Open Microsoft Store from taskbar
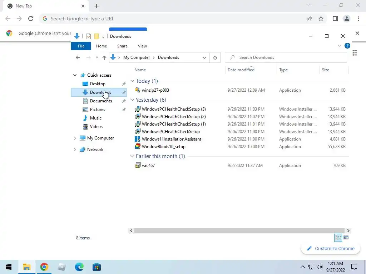Screen dimensions: 366x274 point(97,267)
